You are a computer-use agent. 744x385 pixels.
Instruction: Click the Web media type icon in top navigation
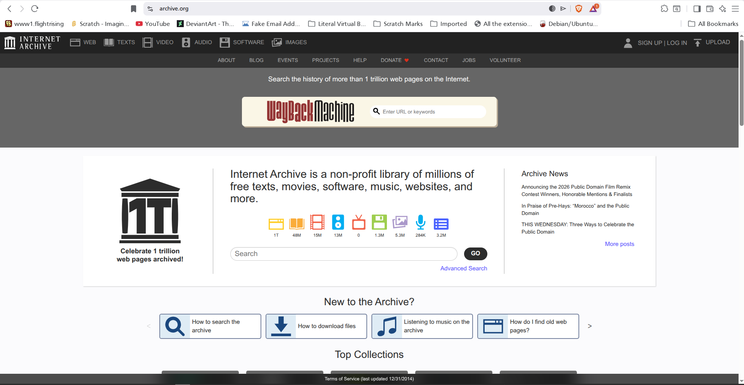point(75,42)
